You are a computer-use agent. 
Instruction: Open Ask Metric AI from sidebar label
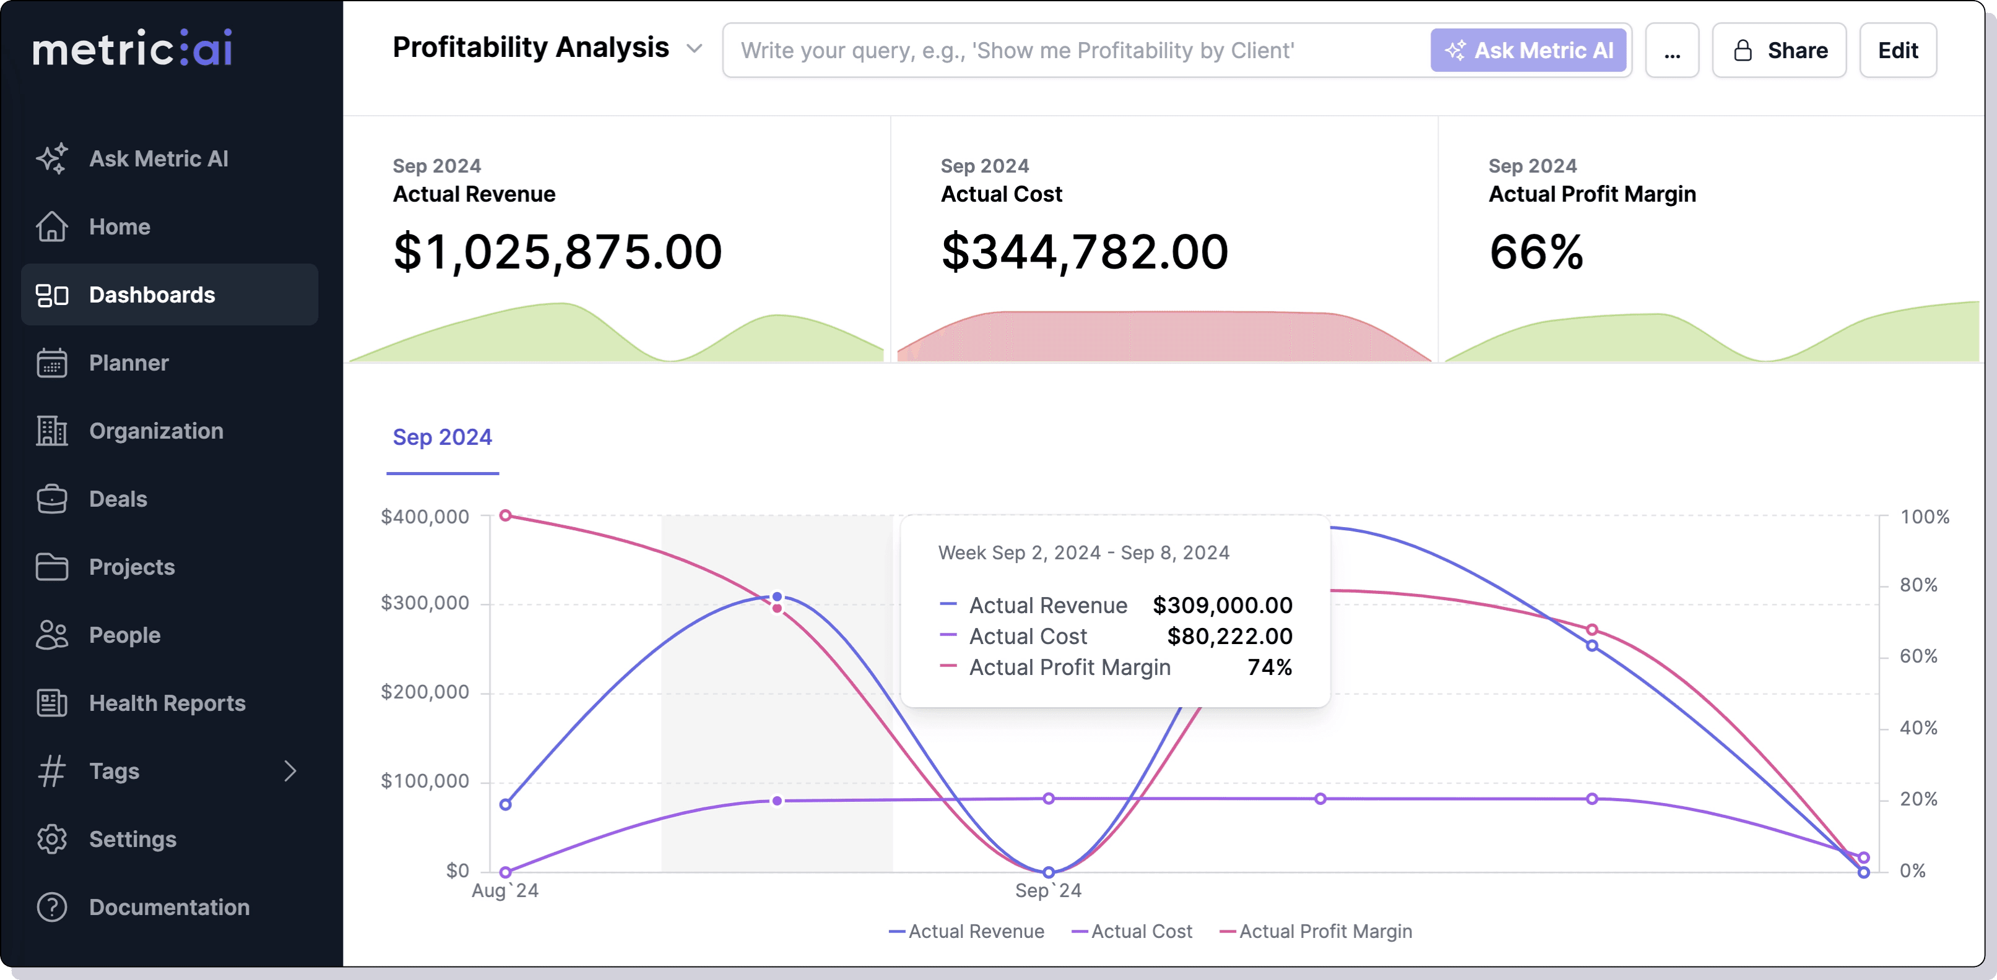pos(159,159)
